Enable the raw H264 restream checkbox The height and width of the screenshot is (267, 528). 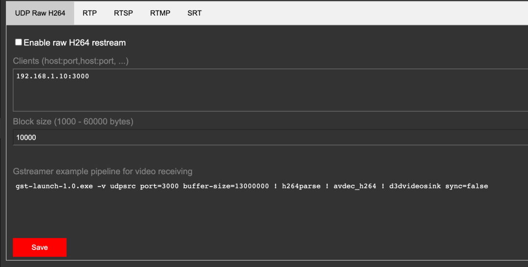pyautogui.click(x=19, y=42)
